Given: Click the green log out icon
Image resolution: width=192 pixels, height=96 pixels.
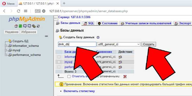Looking at the screenshot, I should (x=20, y=26).
